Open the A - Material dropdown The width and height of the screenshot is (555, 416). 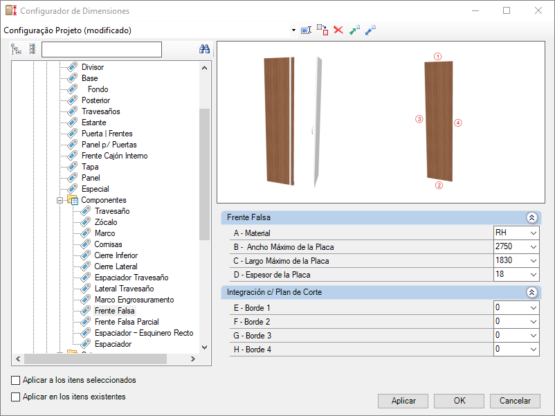tap(533, 233)
